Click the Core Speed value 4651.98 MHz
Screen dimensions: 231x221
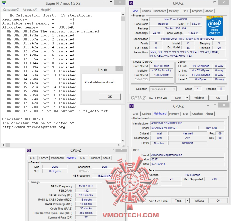(x=161, y=66)
